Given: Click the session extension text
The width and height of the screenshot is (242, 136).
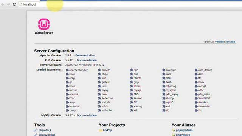Looking at the screenshot, I should (x=138, y=98).
